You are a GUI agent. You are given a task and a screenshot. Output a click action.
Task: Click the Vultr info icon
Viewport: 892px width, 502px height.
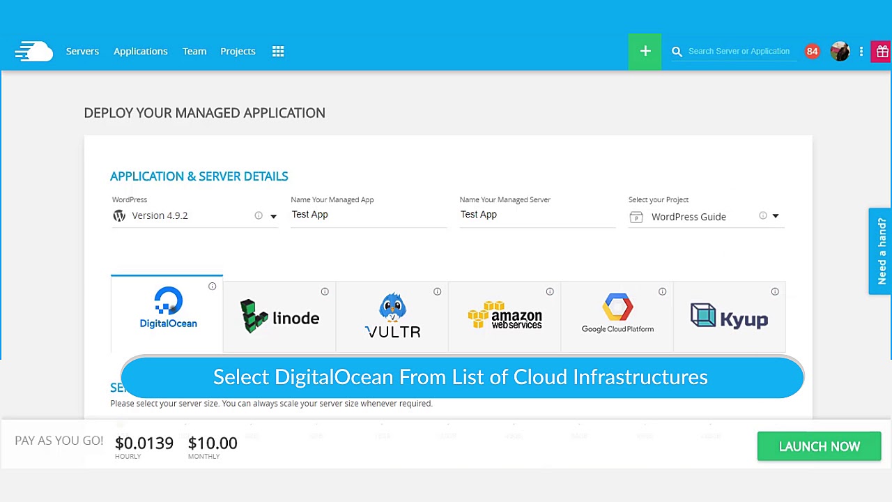[x=437, y=291]
